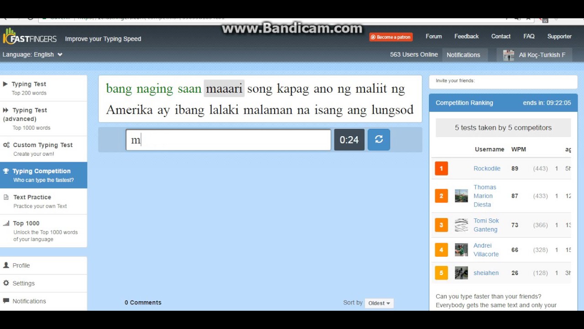
Task: Click the Profile person icon
Action: (x=6, y=265)
